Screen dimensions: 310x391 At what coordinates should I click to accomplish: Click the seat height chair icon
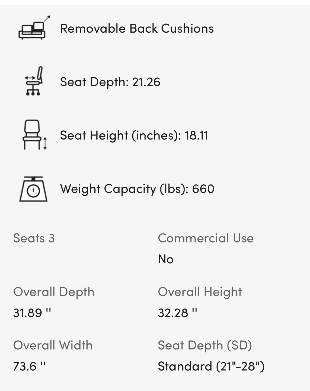(x=34, y=135)
